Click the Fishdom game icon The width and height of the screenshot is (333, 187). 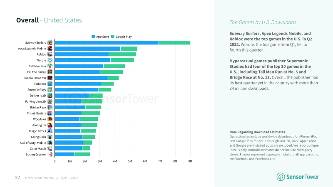pyautogui.click(x=50, y=84)
